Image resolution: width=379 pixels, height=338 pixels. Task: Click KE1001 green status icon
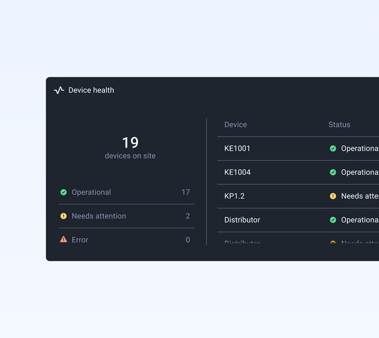point(333,148)
